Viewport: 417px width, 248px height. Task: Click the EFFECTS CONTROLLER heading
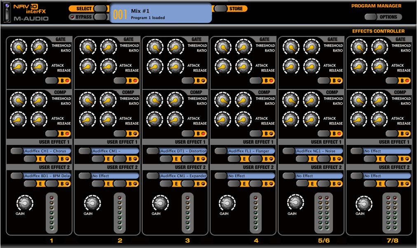[378, 31]
